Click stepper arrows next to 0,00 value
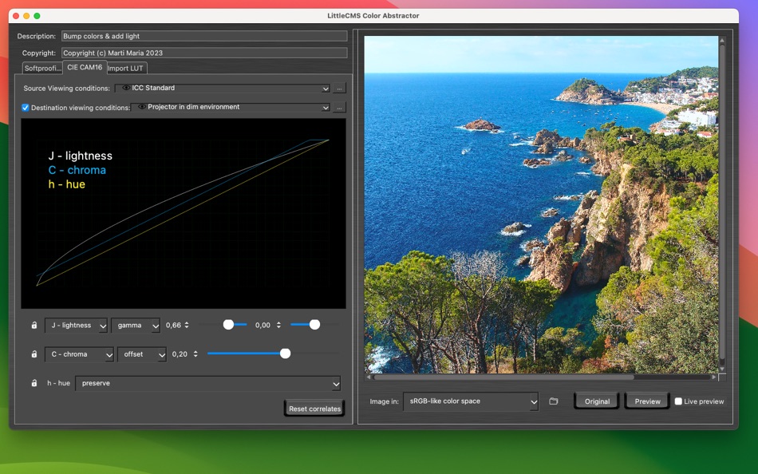This screenshot has height=474, width=758. 278,325
